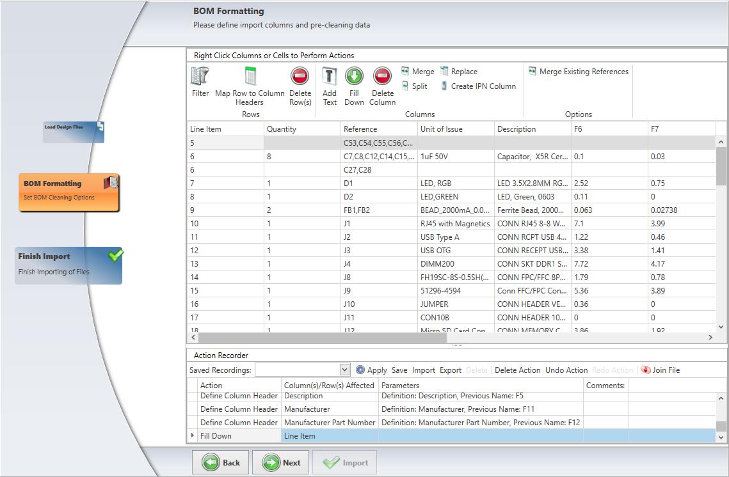Click the Fill Down green arrow icon
The width and height of the screenshot is (729, 477).
(354, 77)
